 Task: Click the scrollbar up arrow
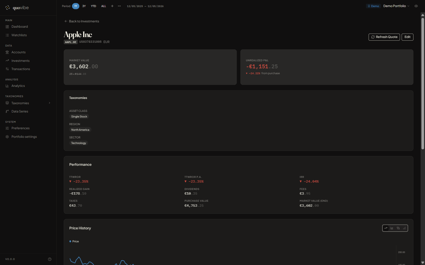(x=423, y=15)
